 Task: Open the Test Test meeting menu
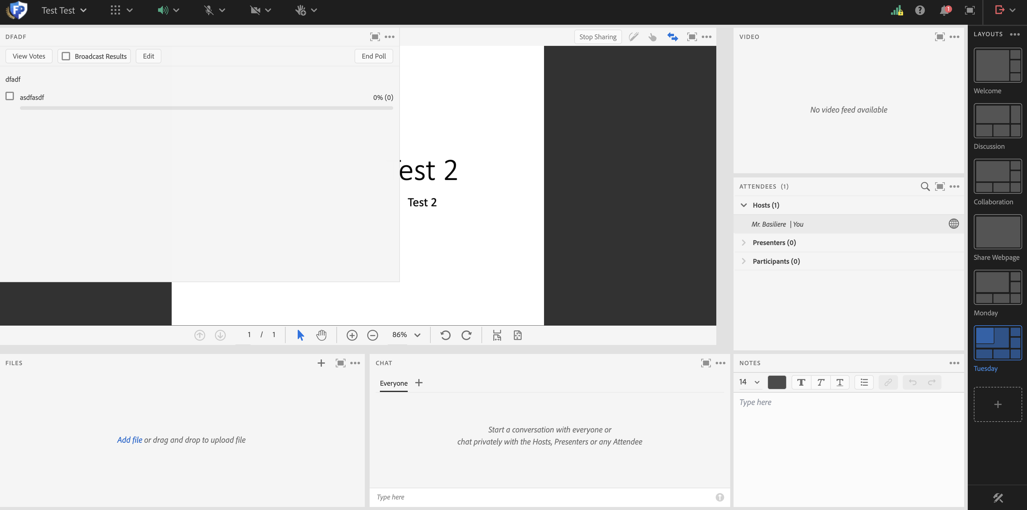coord(64,10)
